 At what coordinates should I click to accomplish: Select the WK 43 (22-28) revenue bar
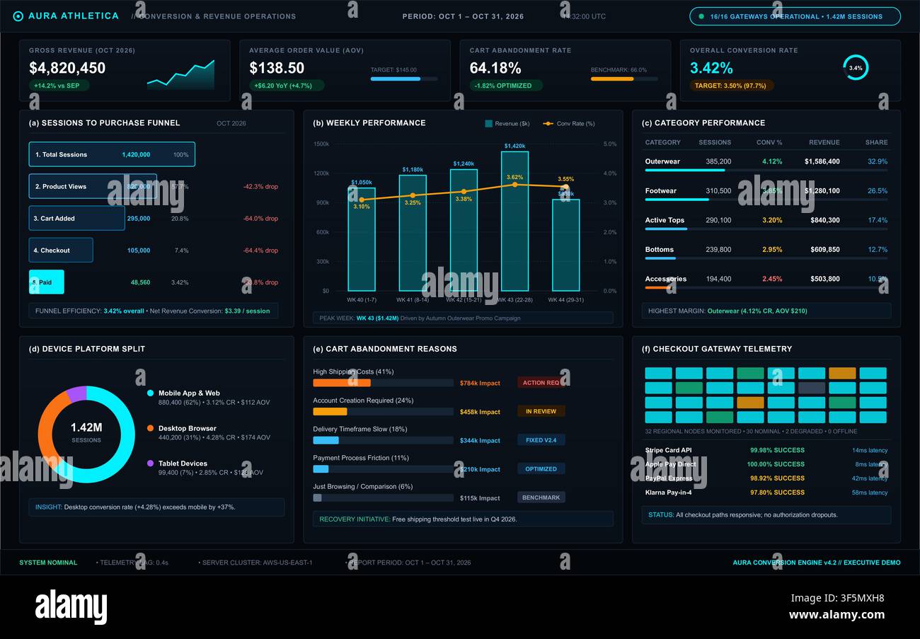(x=514, y=221)
